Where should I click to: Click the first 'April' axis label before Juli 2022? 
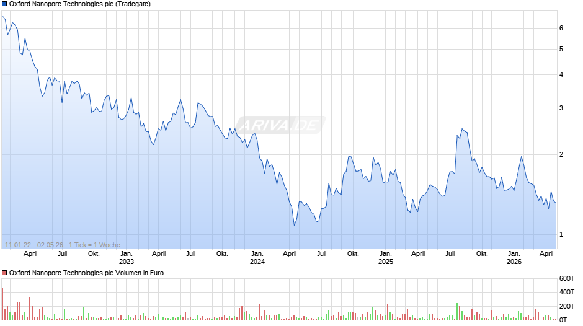(x=30, y=254)
